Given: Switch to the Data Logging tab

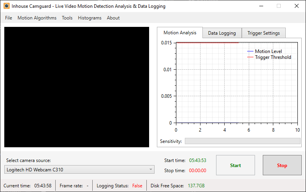Looking at the screenshot, I should (222, 33).
